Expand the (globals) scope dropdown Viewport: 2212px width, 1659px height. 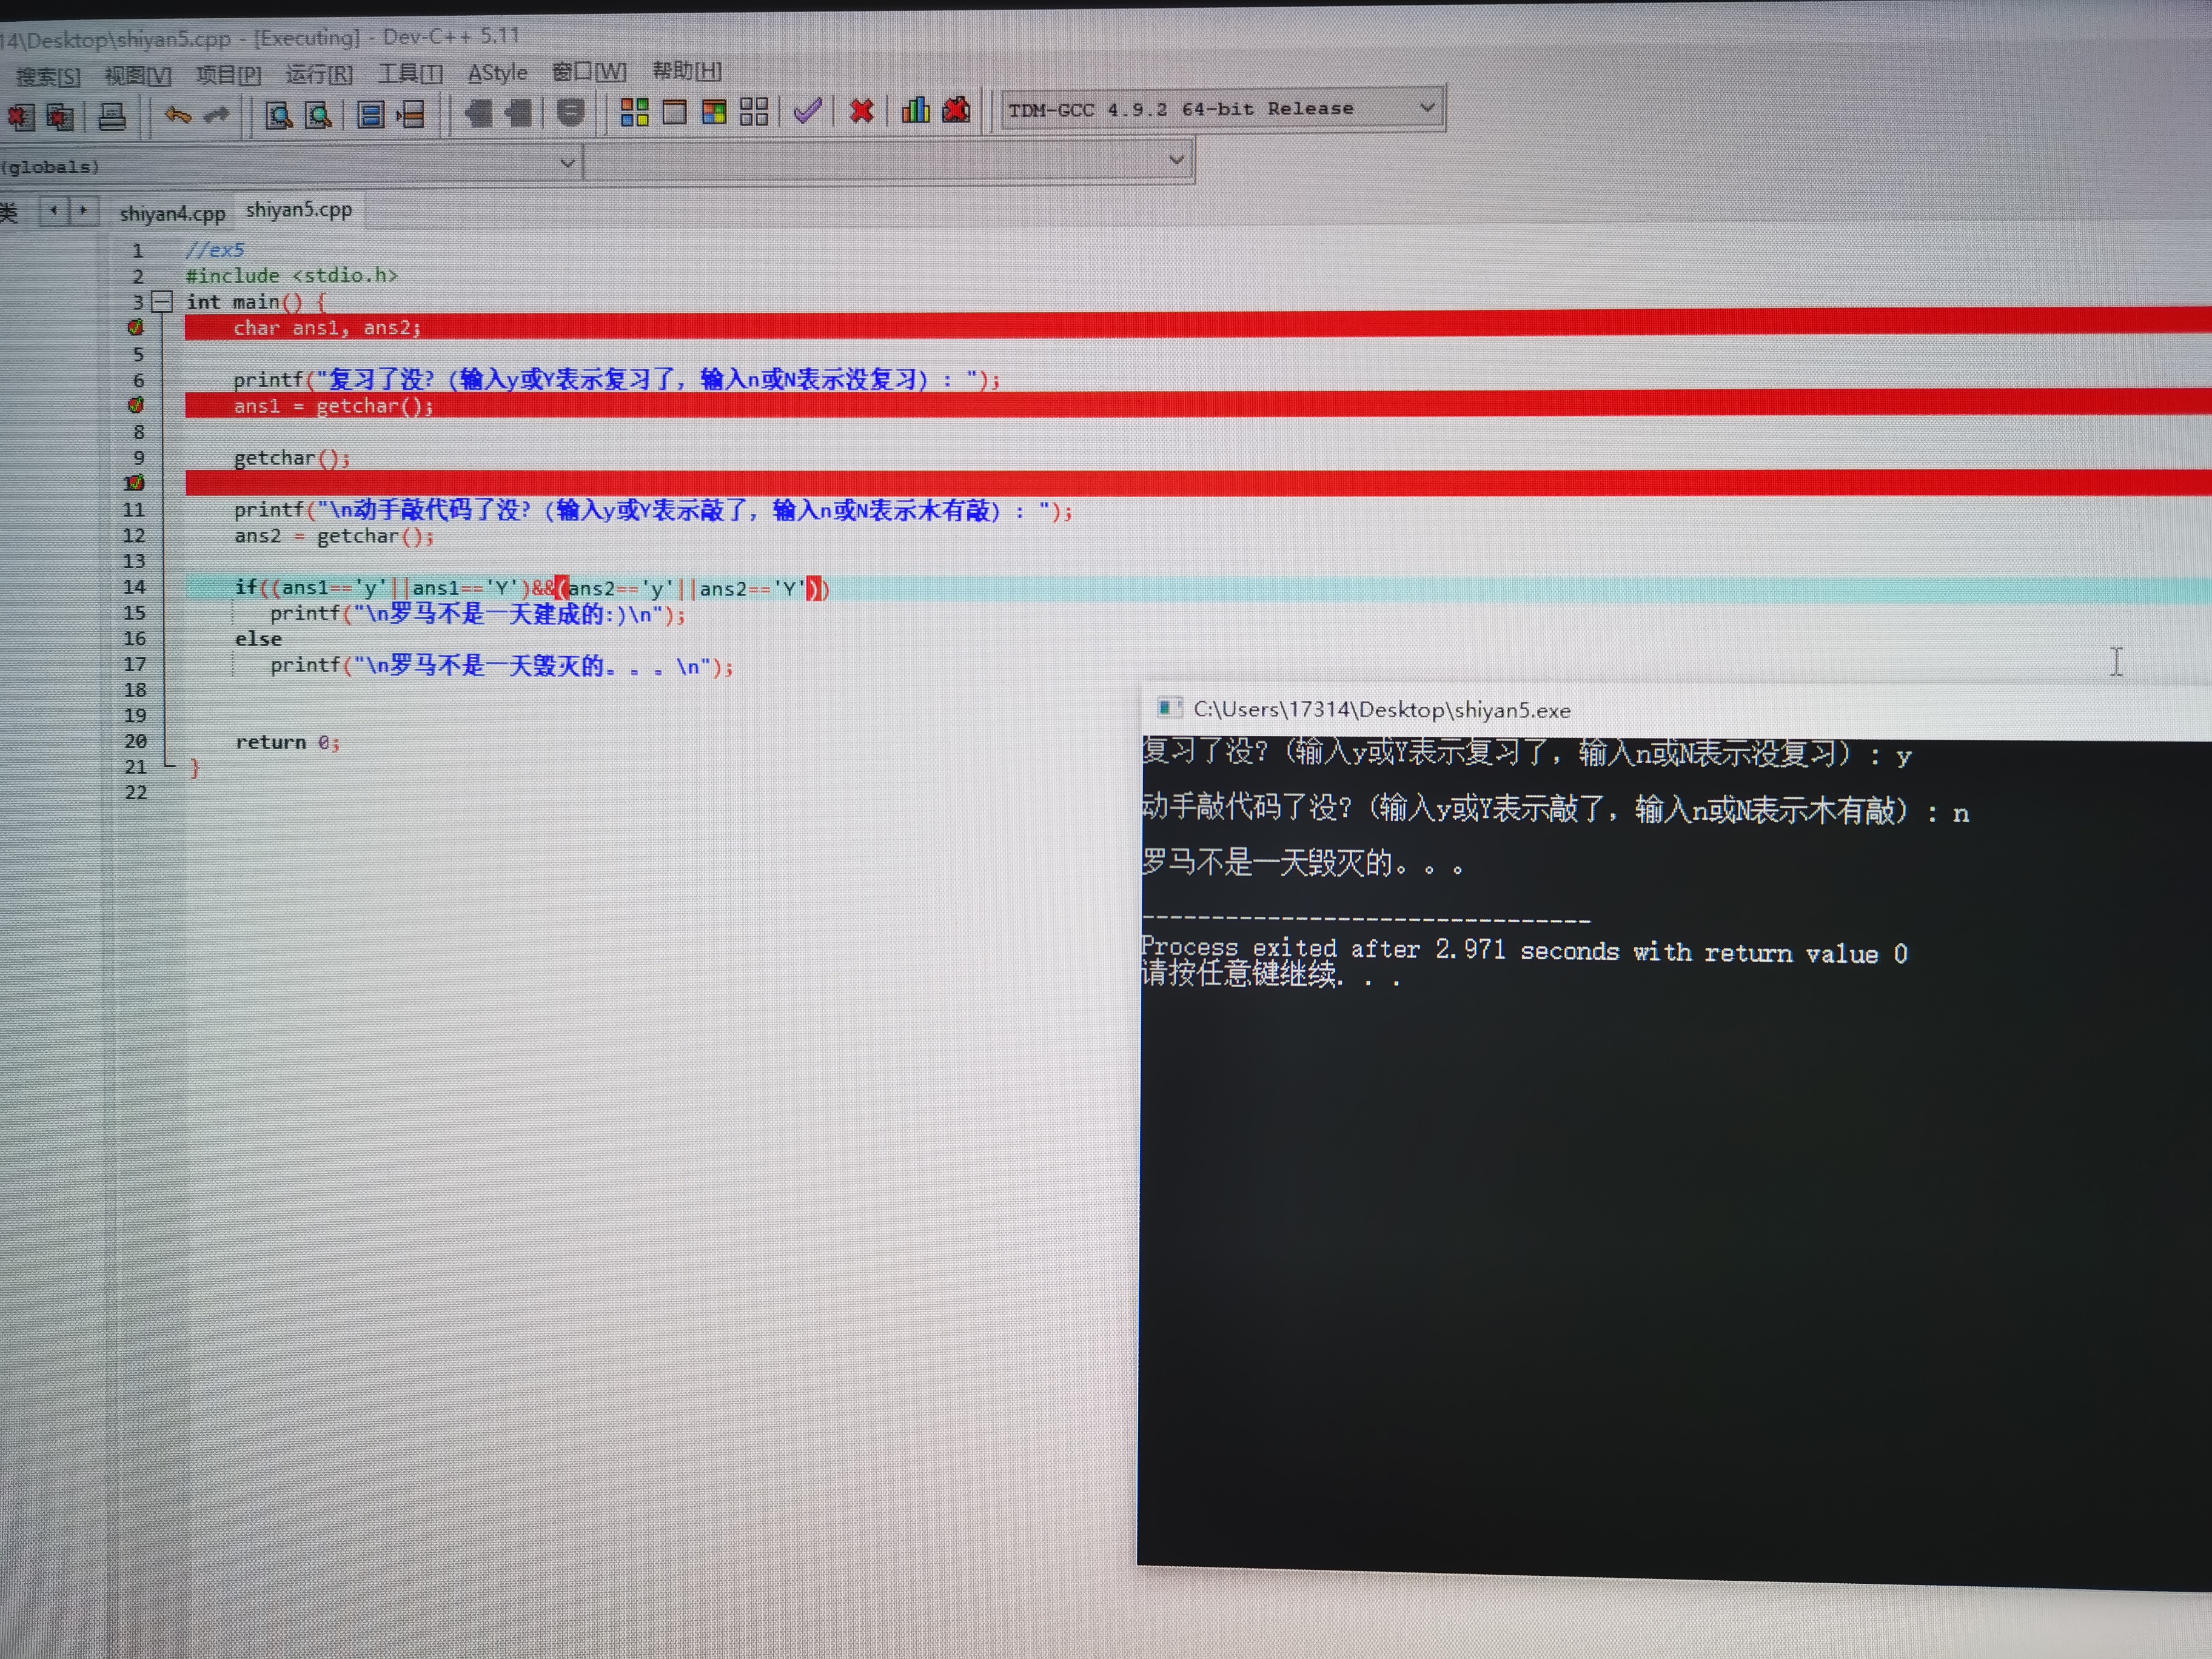[567, 163]
